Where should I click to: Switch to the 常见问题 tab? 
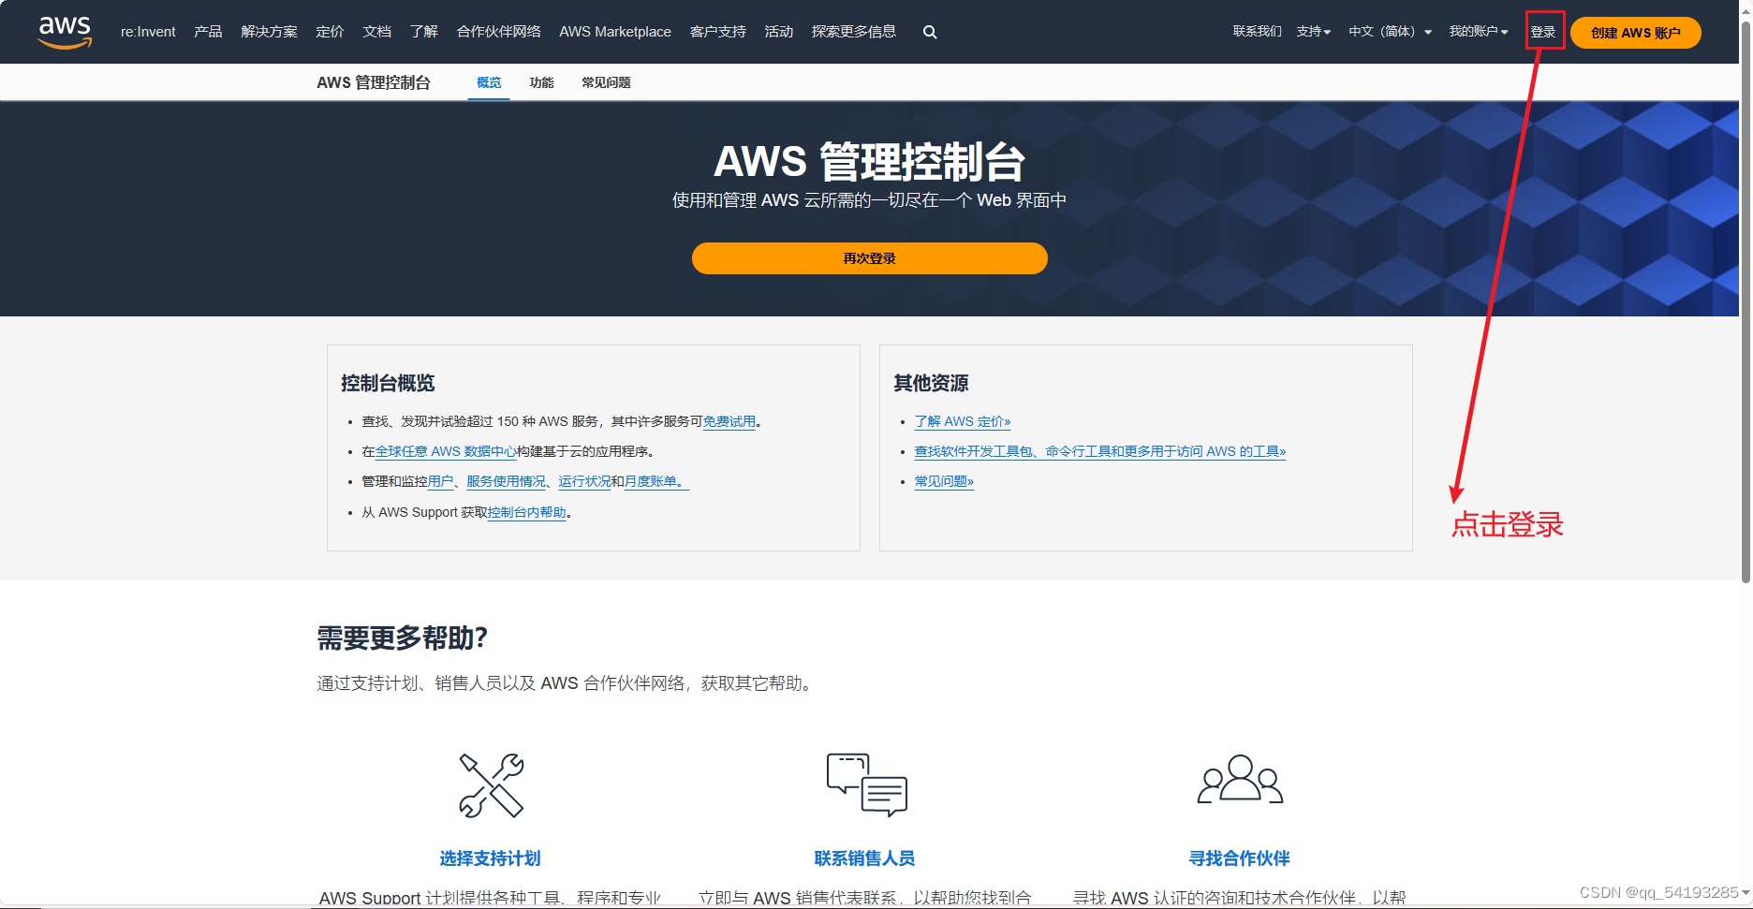click(x=606, y=82)
